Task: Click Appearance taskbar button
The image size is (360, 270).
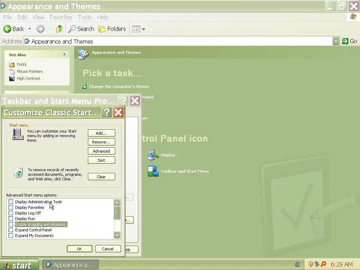Action: [71, 265]
